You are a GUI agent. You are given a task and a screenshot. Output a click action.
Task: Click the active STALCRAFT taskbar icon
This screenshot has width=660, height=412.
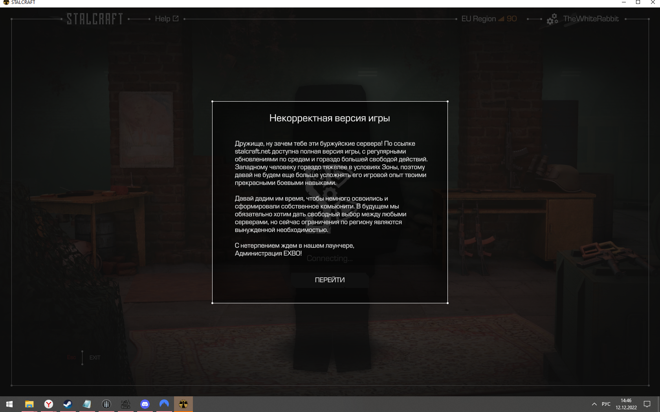[183, 404]
